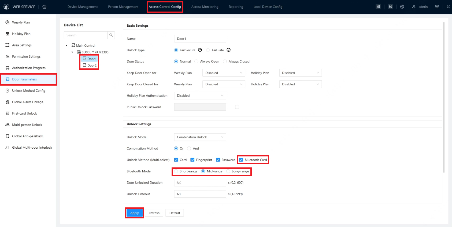Collapse the Main Control tree node
The height and width of the screenshot is (227, 452).
[67, 46]
